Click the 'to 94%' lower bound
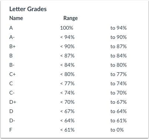Image resolution: width=149 pixels, height=139 pixels. point(119,28)
